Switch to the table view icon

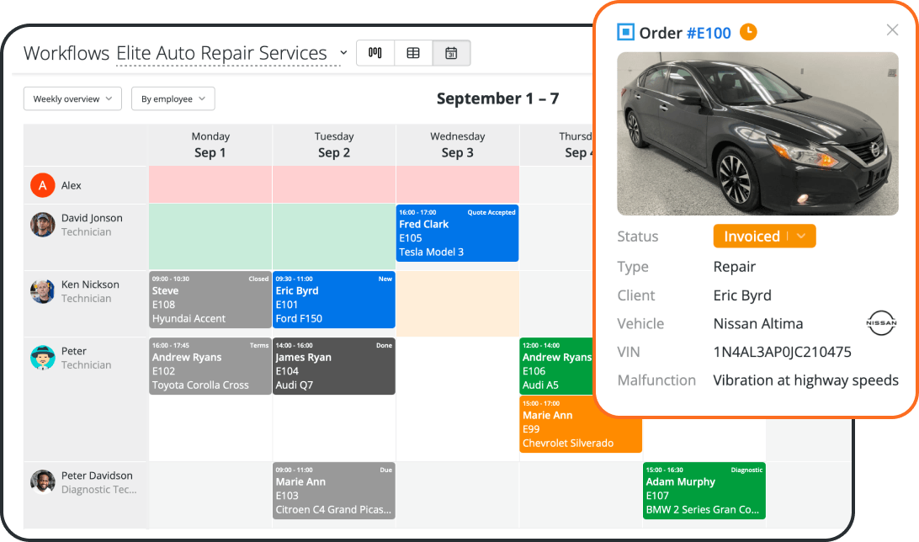[413, 53]
